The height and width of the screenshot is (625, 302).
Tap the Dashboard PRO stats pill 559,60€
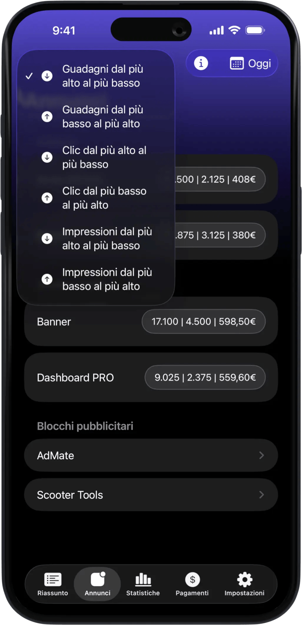[x=205, y=377]
